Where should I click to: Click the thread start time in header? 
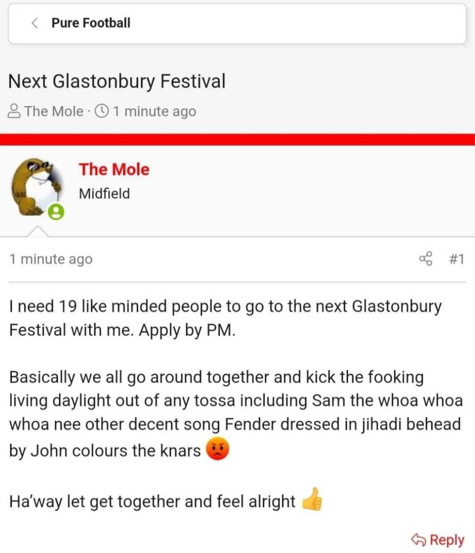[x=154, y=112]
